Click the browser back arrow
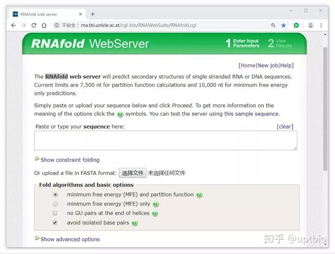The image size is (335, 254). [x=13, y=25]
